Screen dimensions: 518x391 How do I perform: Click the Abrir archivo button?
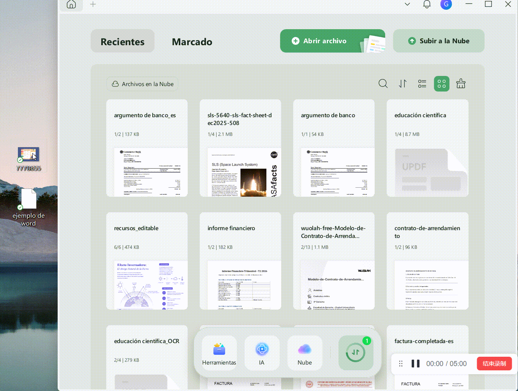(x=332, y=41)
